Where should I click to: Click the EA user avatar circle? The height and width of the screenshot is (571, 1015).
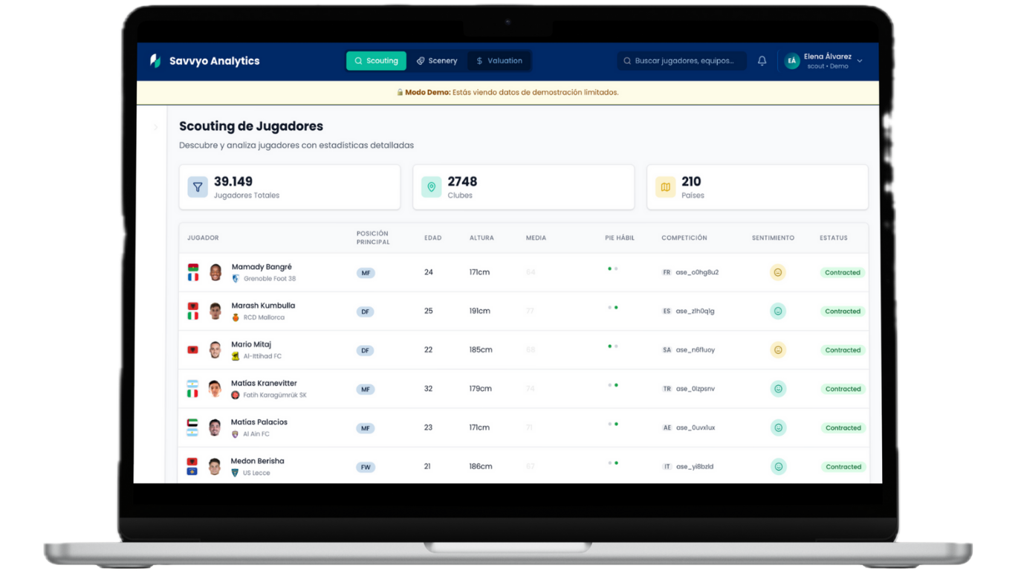[x=792, y=61]
